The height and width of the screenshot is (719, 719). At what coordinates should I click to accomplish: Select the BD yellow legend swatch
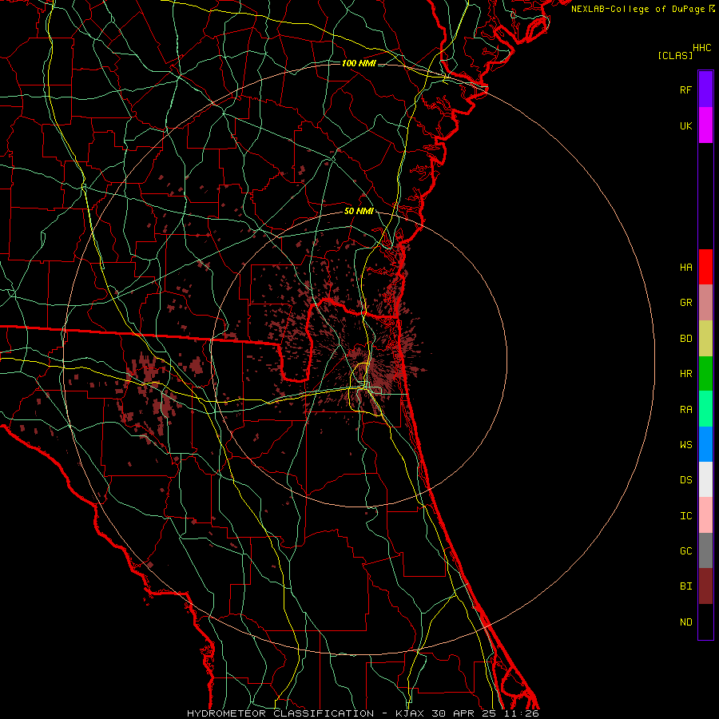[705, 339]
